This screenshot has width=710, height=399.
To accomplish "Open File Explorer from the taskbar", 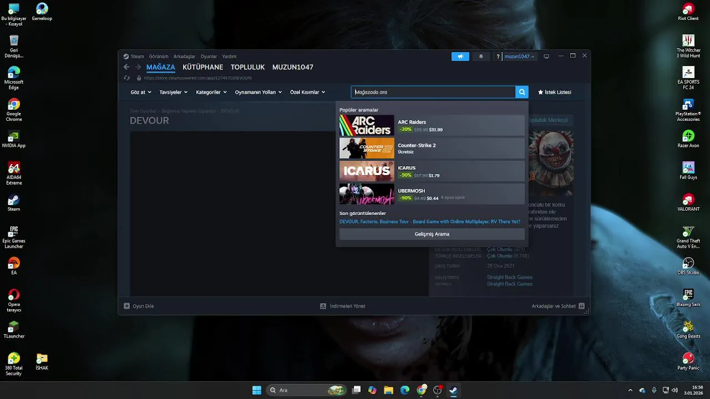I will 388,390.
